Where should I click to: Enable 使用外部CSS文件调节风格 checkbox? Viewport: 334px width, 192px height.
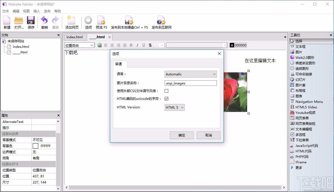[166, 91]
